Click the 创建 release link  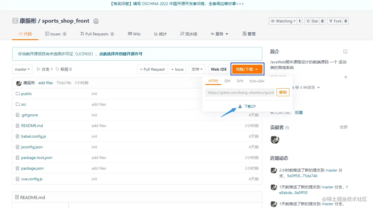(299, 112)
